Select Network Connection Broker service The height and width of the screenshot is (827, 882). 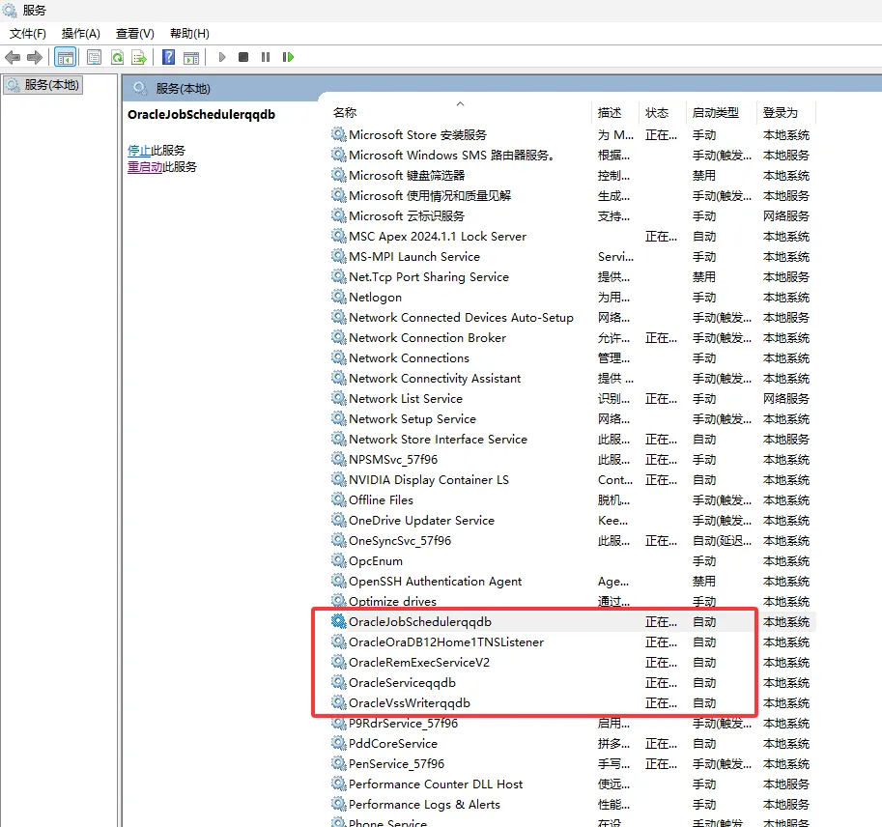tap(571, 337)
